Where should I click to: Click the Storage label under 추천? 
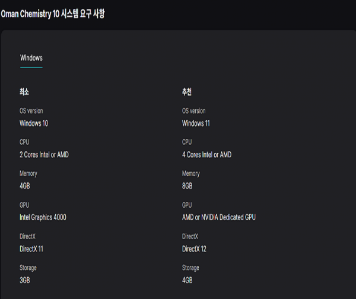pyautogui.click(x=192, y=268)
